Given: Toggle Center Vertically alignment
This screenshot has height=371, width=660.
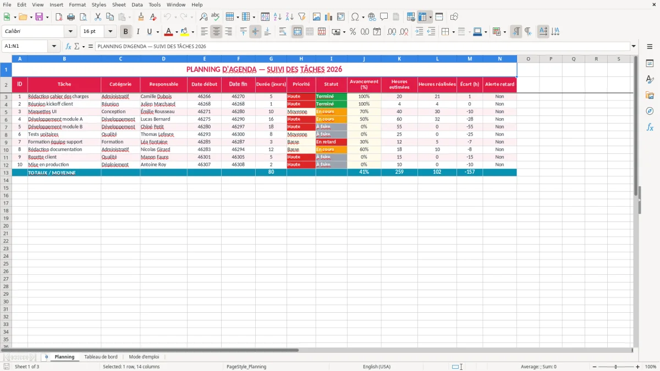Looking at the screenshot, I should [255, 32].
